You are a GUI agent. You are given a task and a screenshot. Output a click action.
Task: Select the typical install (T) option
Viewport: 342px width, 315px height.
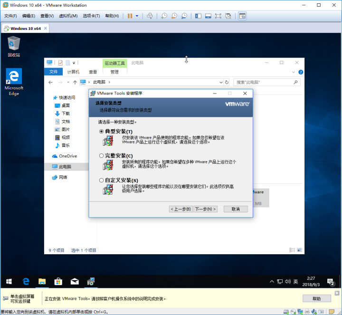coord(102,132)
